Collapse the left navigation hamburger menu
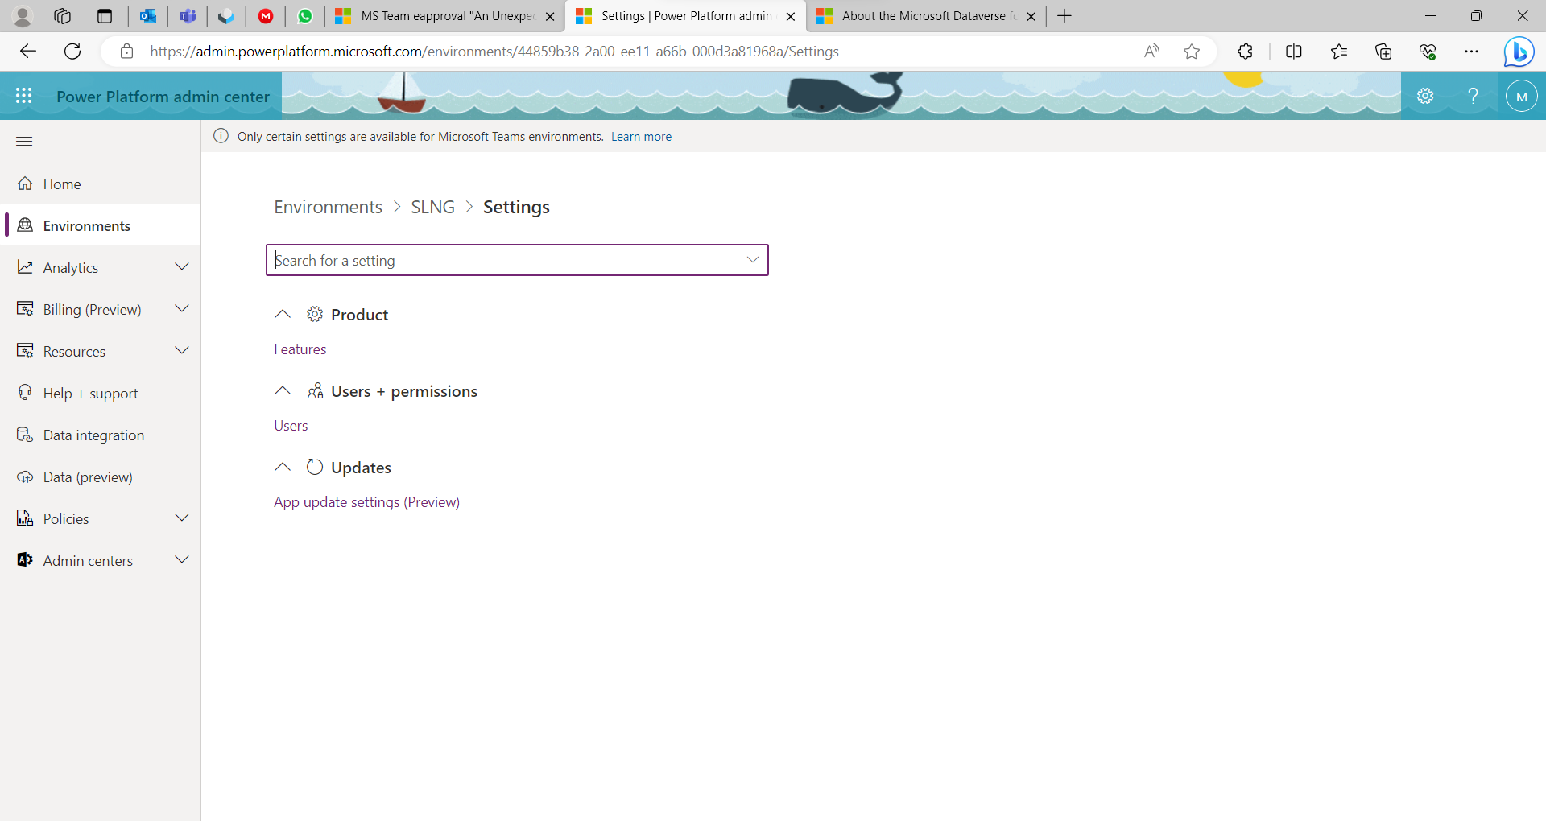This screenshot has width=1546, height=821. pos(24,142)
